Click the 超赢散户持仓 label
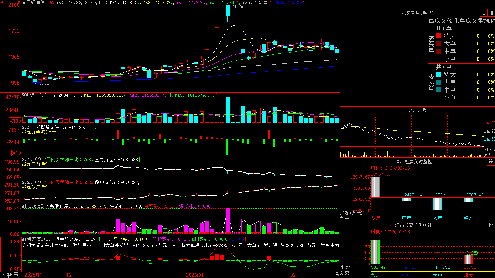Image resolution: width=495 pixels, height=278 pixels. coord(36,187)
